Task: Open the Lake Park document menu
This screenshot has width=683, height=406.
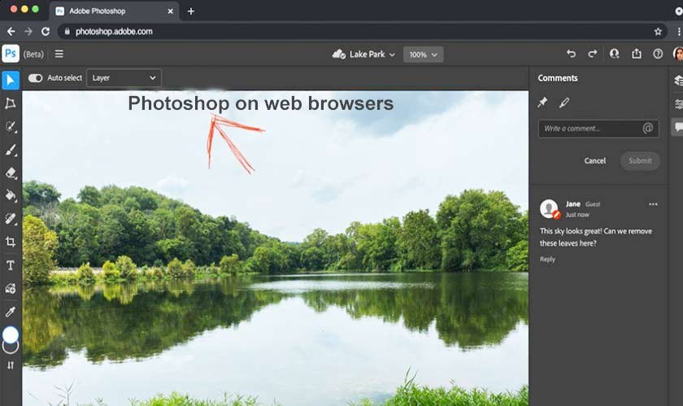Action: [x=363, y=55]
